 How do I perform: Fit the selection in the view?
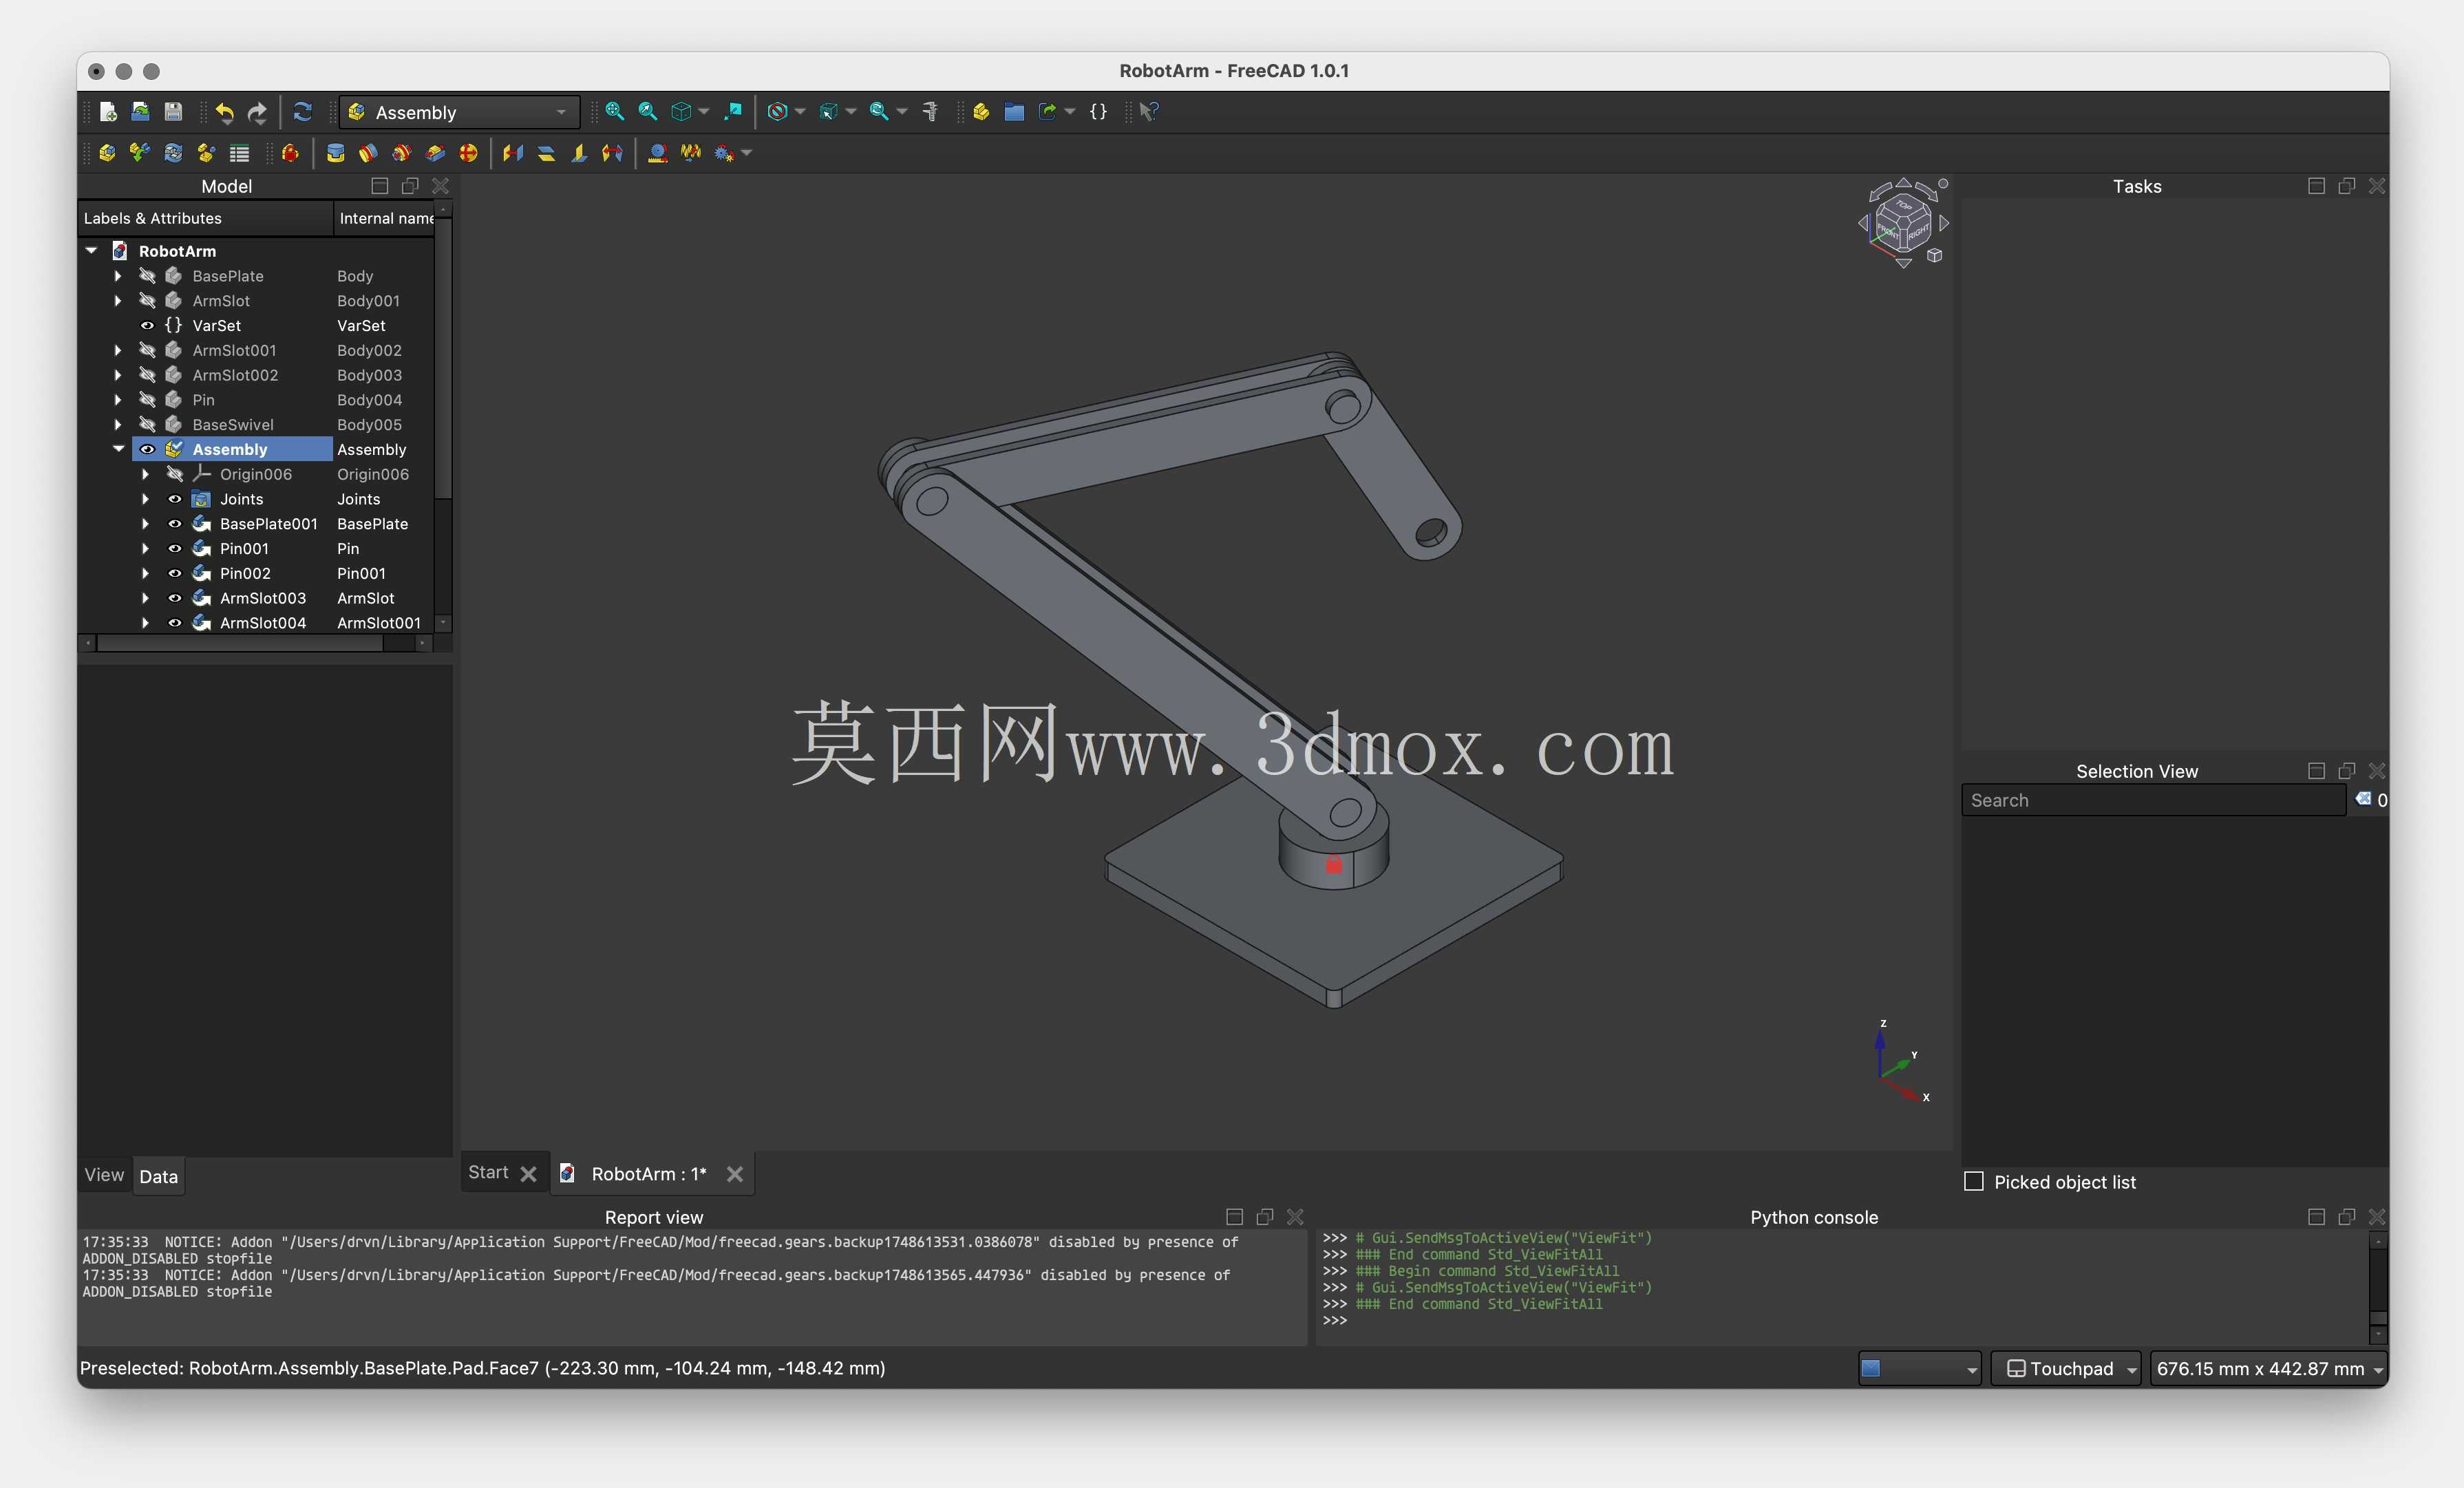(648, 112)
